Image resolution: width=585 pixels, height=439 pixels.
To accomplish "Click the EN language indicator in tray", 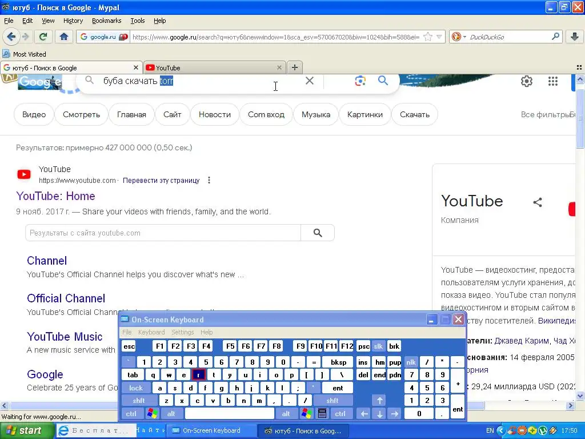I will click(490, 431).
